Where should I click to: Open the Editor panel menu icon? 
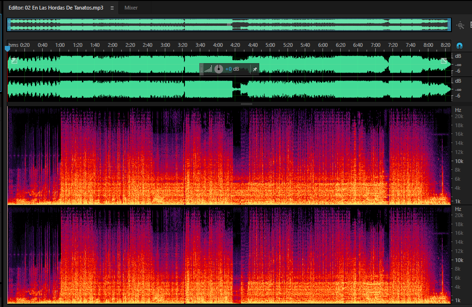coord(112,8)
